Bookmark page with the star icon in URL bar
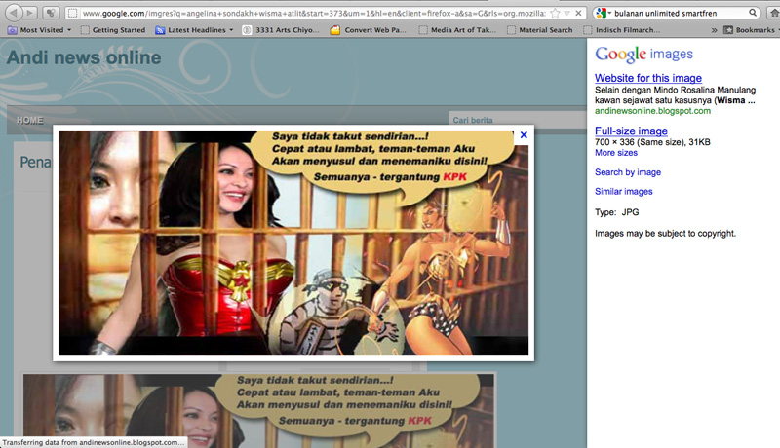 (x=555, y=13)
